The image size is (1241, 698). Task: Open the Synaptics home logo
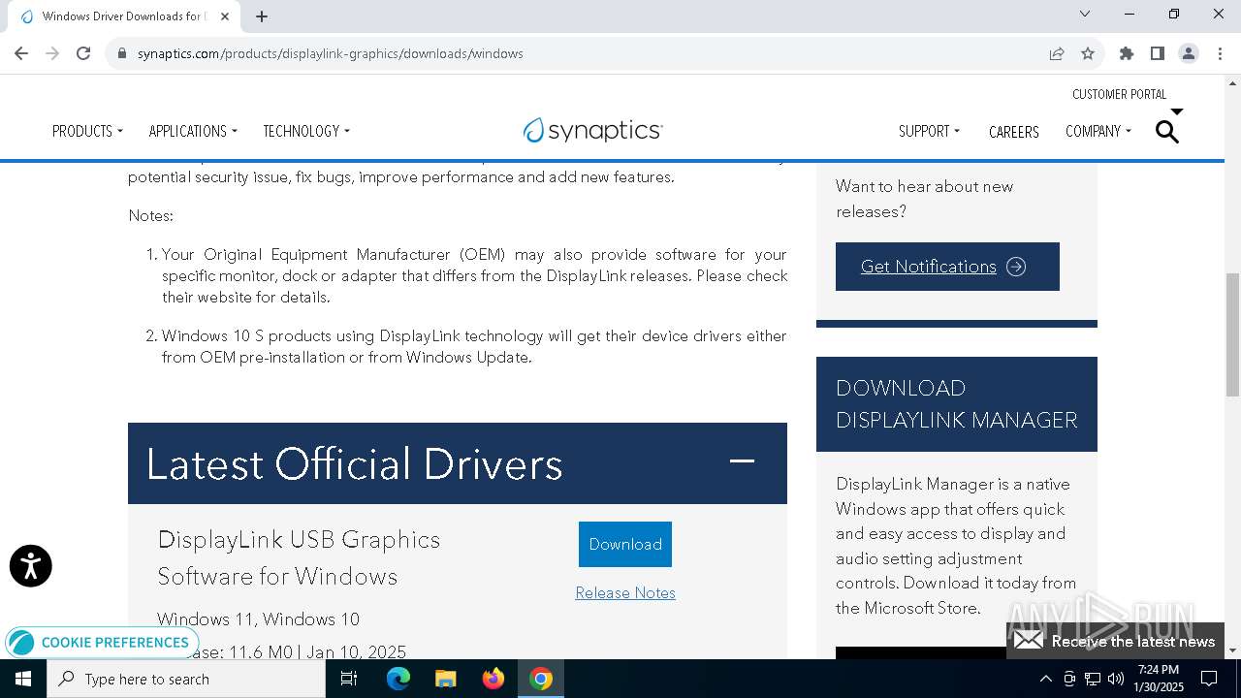[592, 130]
